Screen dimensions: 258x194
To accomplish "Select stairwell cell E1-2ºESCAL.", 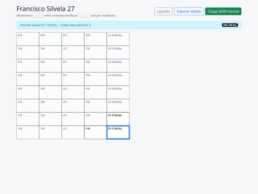I will (x=118, y=119).
